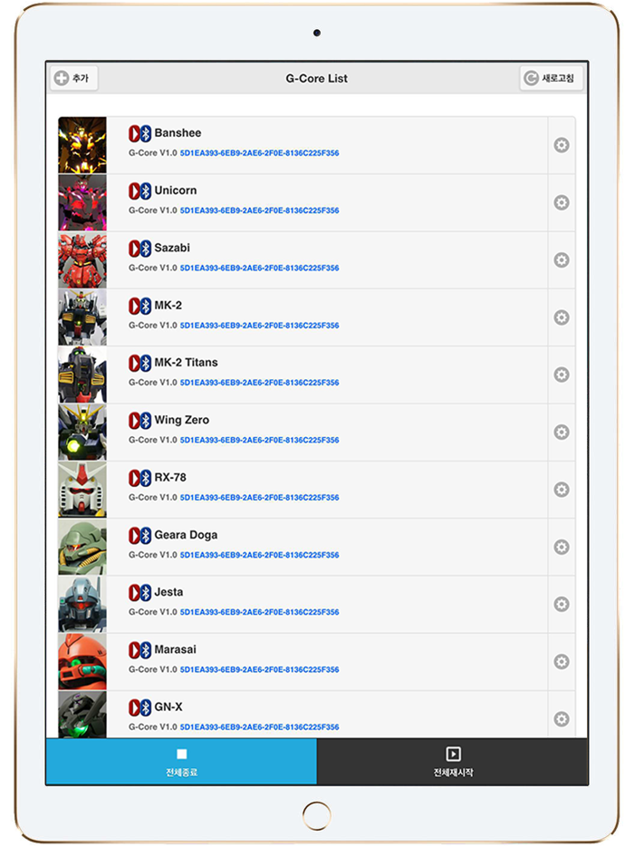634x847 pixels.
Task: Click the UUID link under GN-X
Action: click(260, 727)
